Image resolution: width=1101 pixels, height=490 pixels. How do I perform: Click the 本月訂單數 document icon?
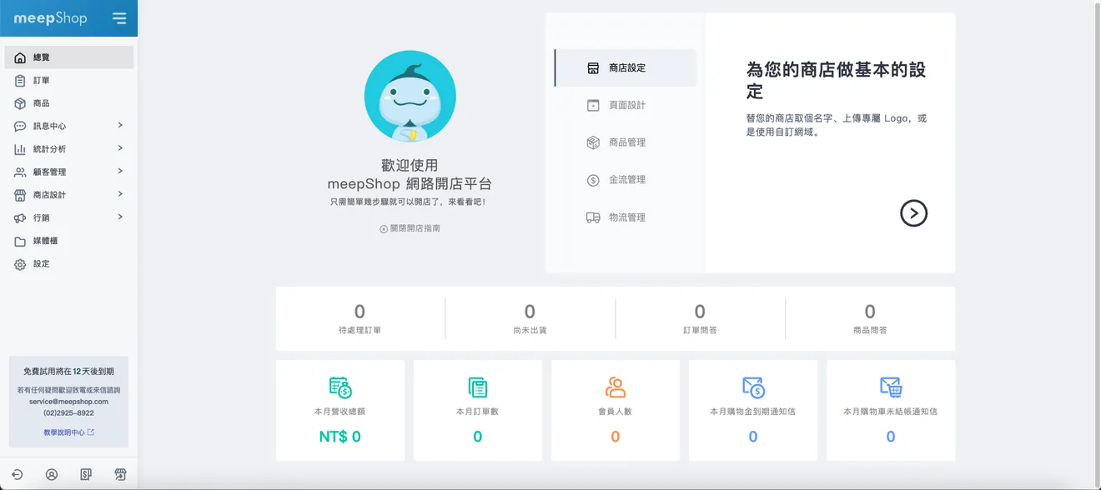pos(478,387)
